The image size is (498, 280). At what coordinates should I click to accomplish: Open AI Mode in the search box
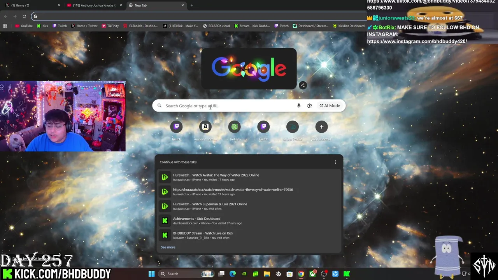(330, 106)
